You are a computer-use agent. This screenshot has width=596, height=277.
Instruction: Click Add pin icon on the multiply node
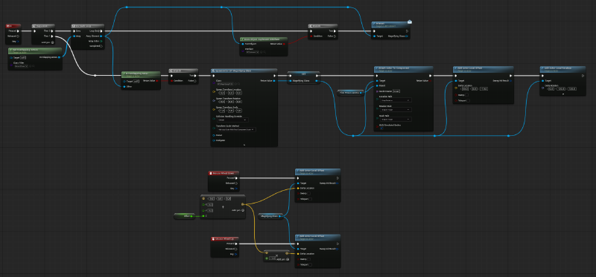click(x=288, y=259)
